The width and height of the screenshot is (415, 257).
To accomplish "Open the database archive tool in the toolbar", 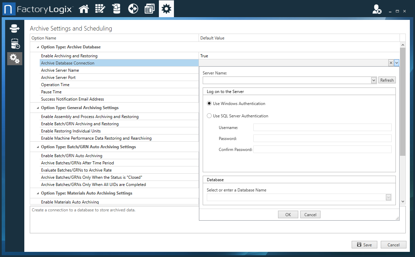I will (x=116, y=8).
